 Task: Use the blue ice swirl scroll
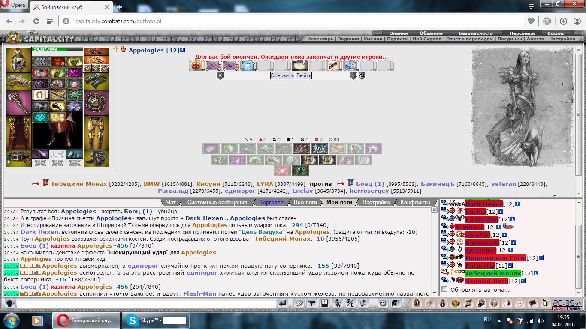coord(248,66)
